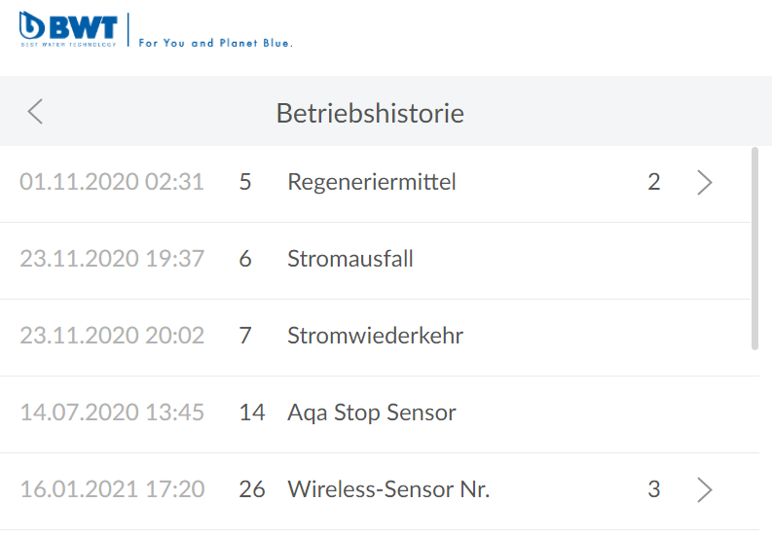The height and width of the screenshot is (539, 772).
Task: Click the 01.11.2020 02:31 timestamp
Action: point(112,182)
